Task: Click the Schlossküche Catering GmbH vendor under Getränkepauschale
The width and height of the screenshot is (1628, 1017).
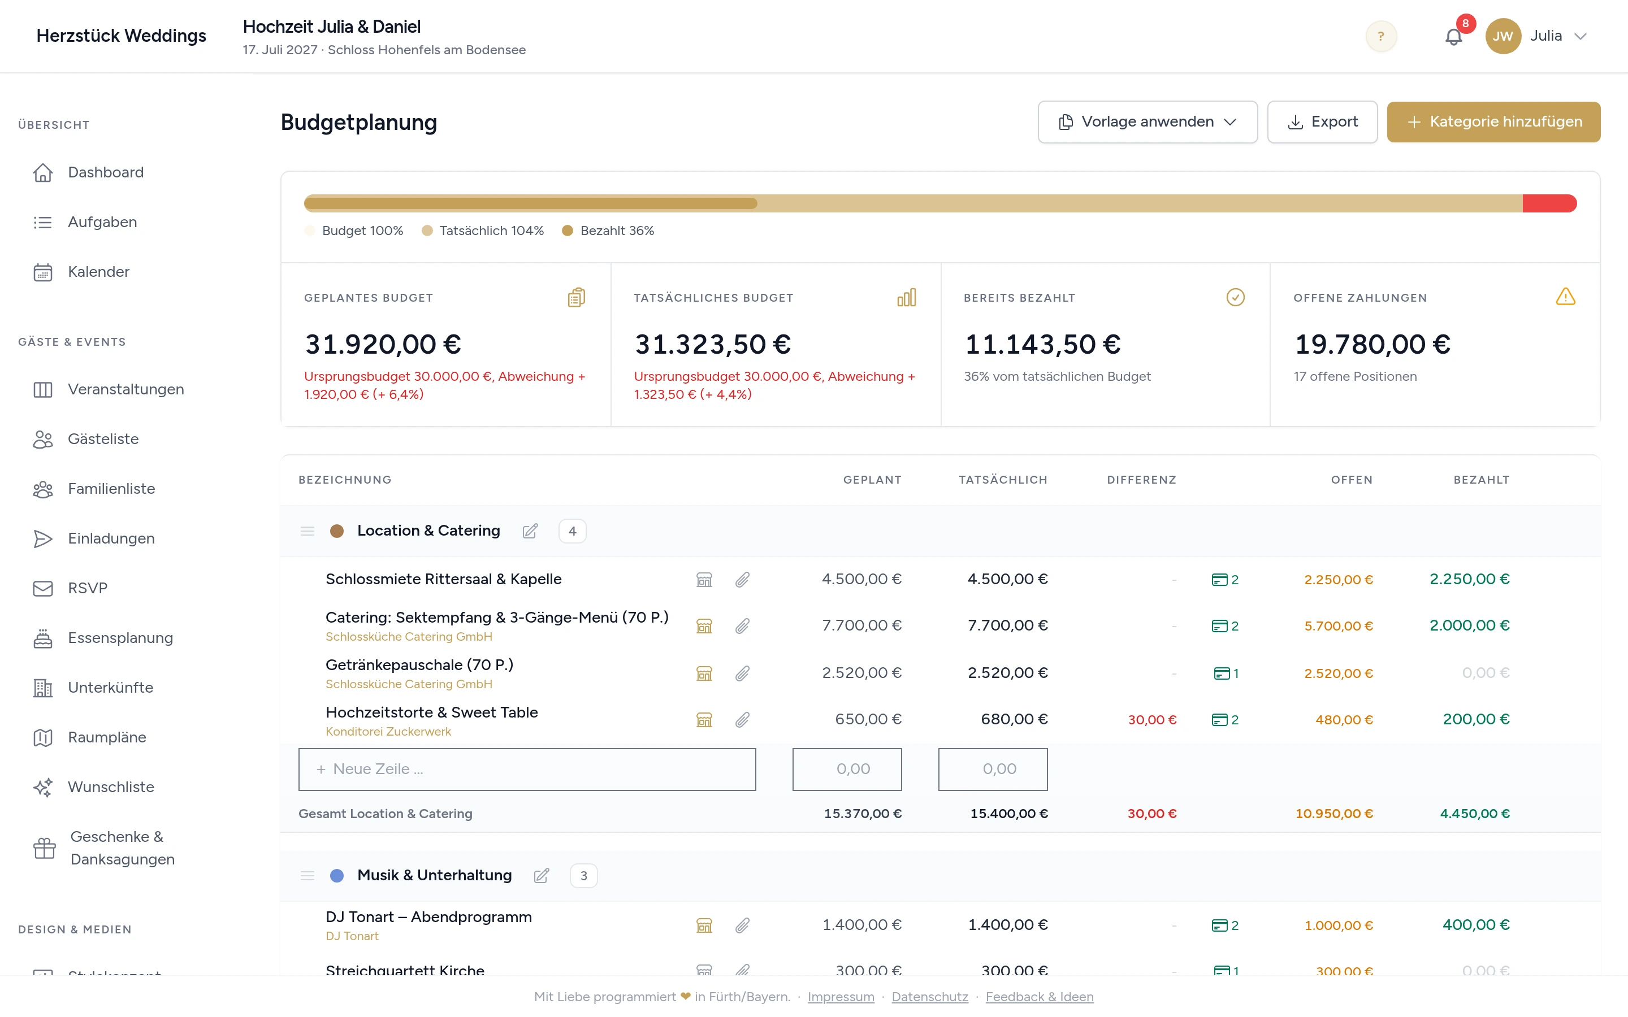Action: coord(408,684)
